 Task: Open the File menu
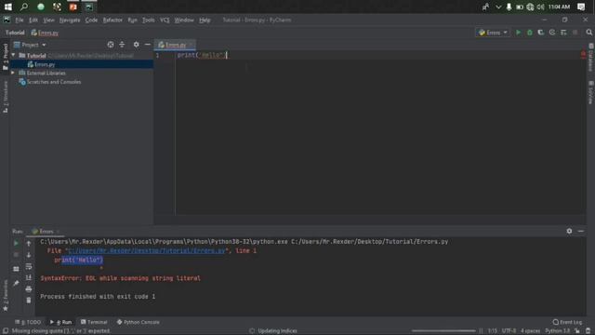click(19, 20)
